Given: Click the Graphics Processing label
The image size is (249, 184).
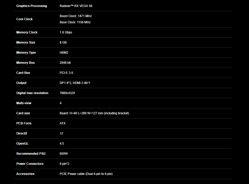Looking at the screenshot, I should pyautogui.click(x=32, y=6).
